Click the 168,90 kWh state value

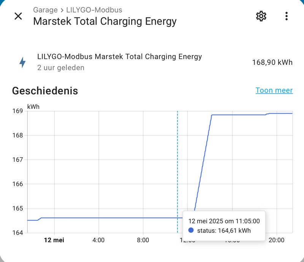click(272, 62)
